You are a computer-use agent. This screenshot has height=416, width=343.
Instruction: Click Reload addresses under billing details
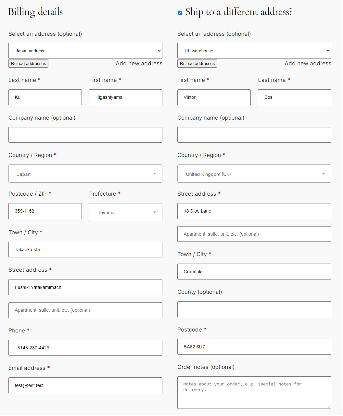[x=28, y=63]
